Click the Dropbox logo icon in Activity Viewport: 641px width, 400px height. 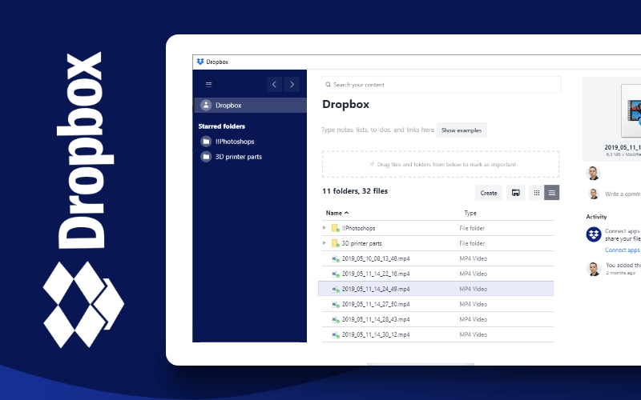(x=594, y=234)
